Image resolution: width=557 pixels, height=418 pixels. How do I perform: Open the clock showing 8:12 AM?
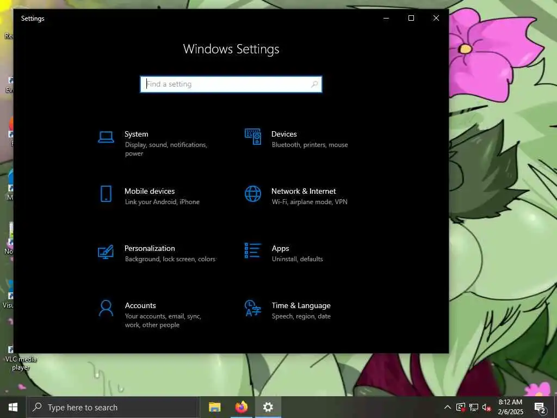(x=510, y=407)
